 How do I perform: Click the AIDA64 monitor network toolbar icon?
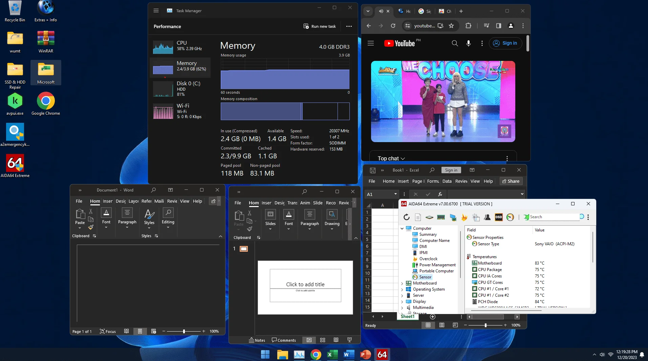pyautogui.click(x=453, y=217)
